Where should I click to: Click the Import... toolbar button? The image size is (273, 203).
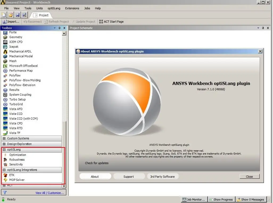click(11, 22)
